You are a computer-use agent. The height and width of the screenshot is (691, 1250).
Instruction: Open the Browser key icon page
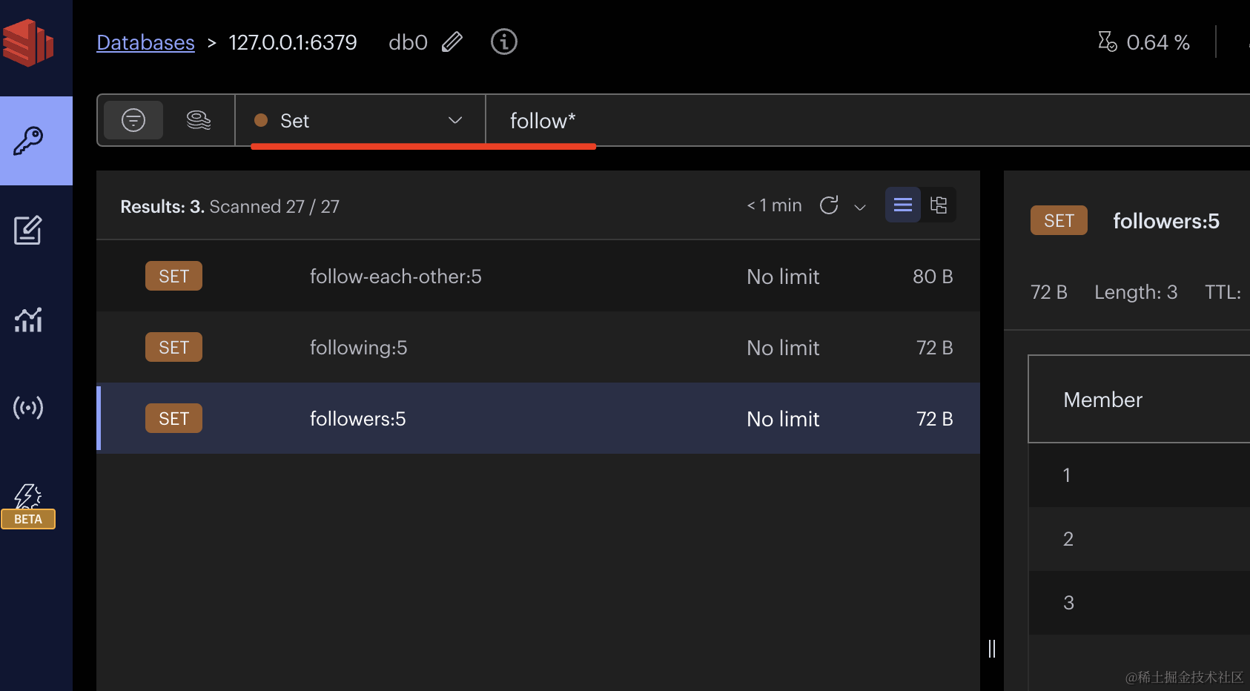[x=28, y=140]
